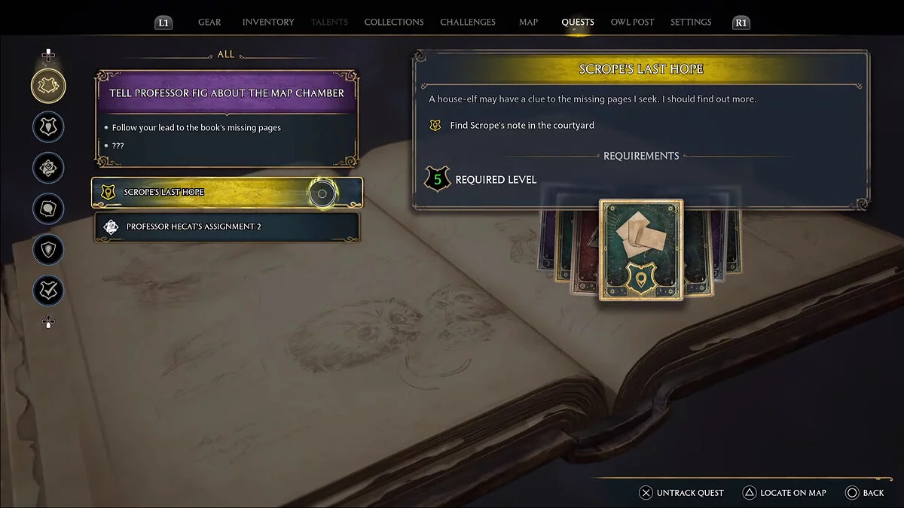Click Locate on Map button
This screenshot has width=904, height=508.
[784, 493]
